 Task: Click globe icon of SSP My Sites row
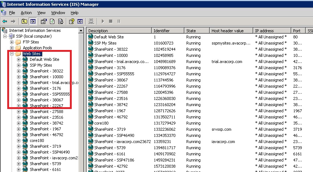[91, 43]
